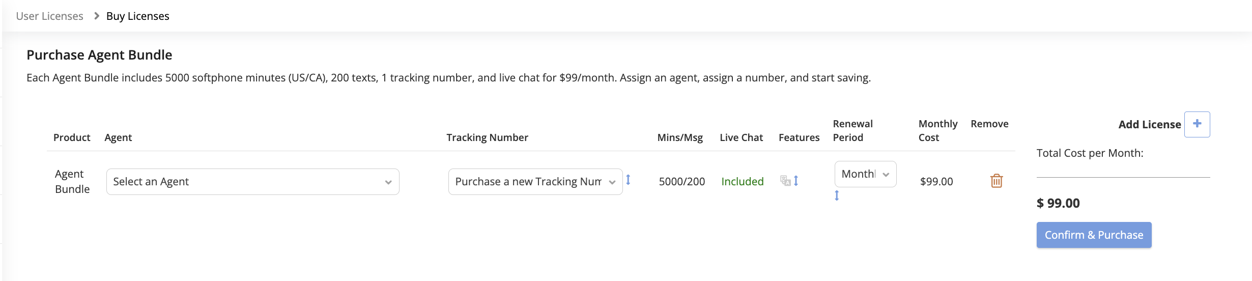Click the Monthly Cost column header

[937, 131]
